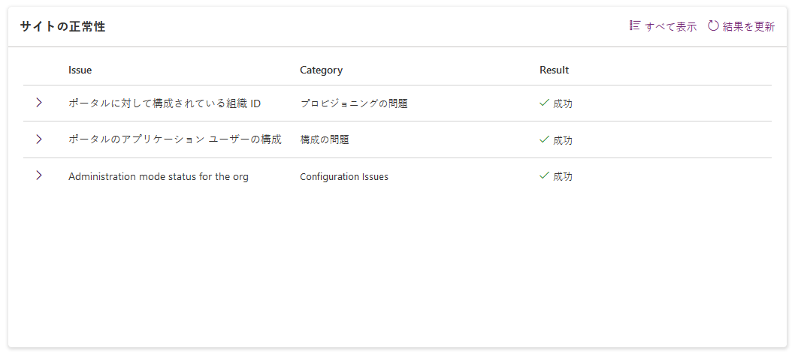
Task: Expand the ポータルのアプリケーション ユーザーの構成 row
Action: (x=39, y=139)
